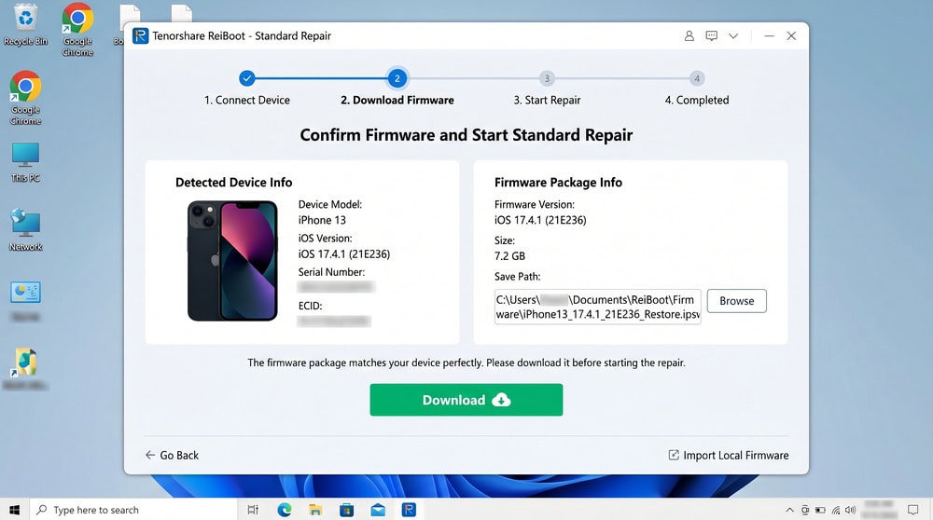Select the Recycle Bin desktop icon
Screen dimensions: 933x520
coord(25,24)
